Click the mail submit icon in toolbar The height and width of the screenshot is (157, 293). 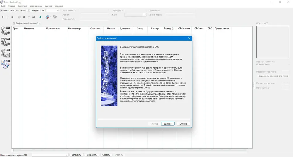[55, 17]
